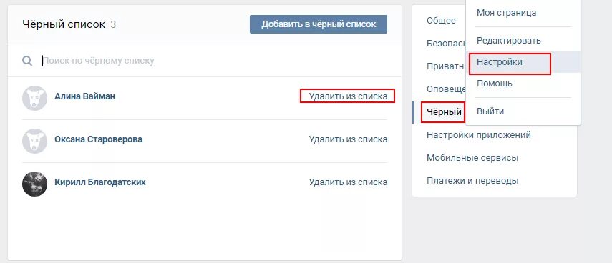The width and height of the screenshot is (612, 263).
Task: Open Оксана Староверова name link
Action: [98, 139]
